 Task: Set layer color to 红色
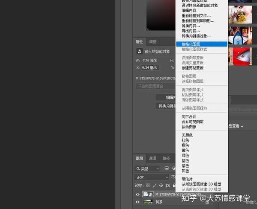tap(202, 140)
